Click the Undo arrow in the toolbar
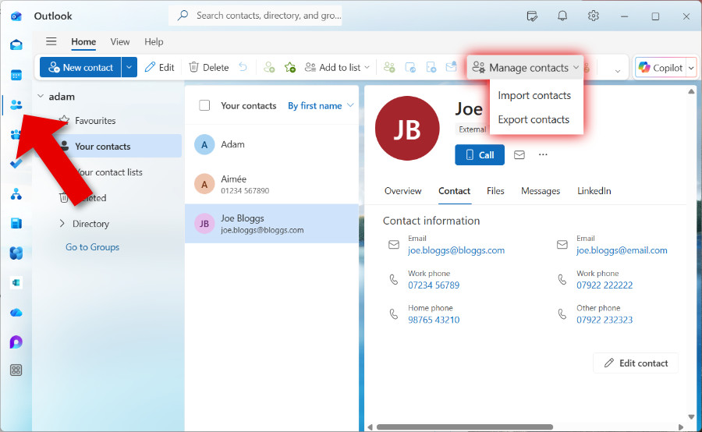 coord(243,67)
